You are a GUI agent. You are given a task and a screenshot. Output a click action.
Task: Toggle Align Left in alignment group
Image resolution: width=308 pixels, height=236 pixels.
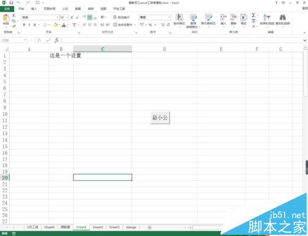click(x=84, y=25)
